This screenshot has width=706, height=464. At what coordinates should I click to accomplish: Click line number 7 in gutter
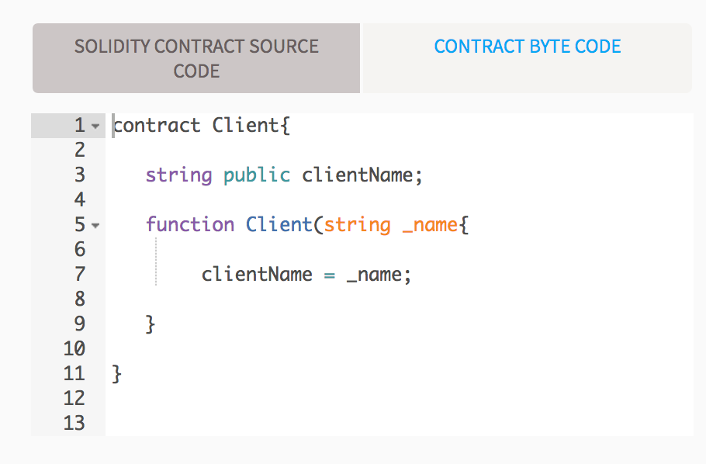(x=79, y=275)
